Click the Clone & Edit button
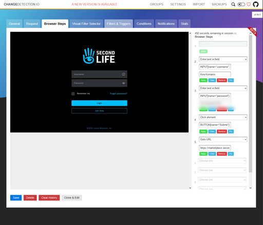The height and width of the screenshot is (225, 263). [72, 198]
